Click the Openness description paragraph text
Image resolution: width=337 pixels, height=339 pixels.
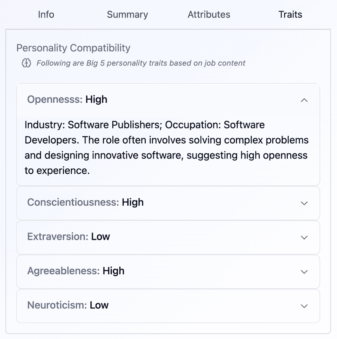[166, 148]
